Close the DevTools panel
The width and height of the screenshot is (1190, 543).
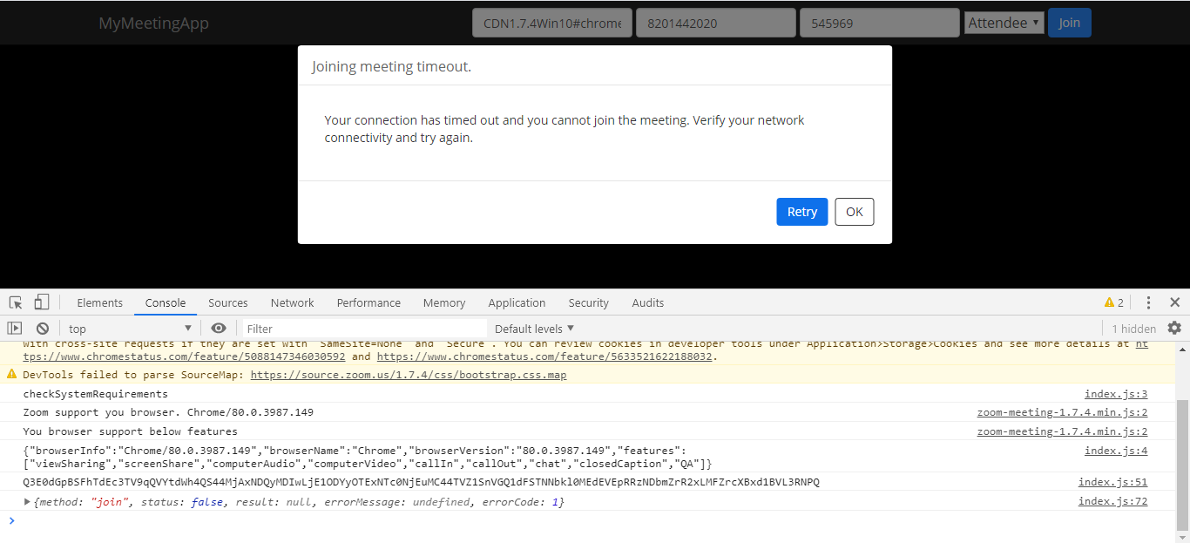tap(1174, 302)
